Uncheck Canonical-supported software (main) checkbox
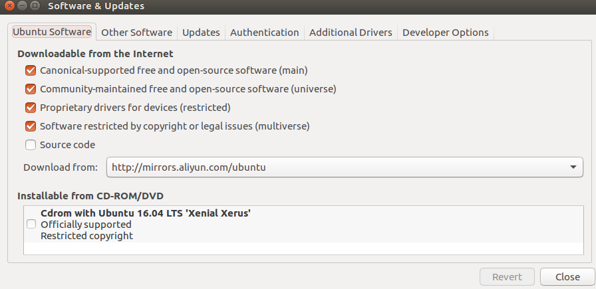 31,70
